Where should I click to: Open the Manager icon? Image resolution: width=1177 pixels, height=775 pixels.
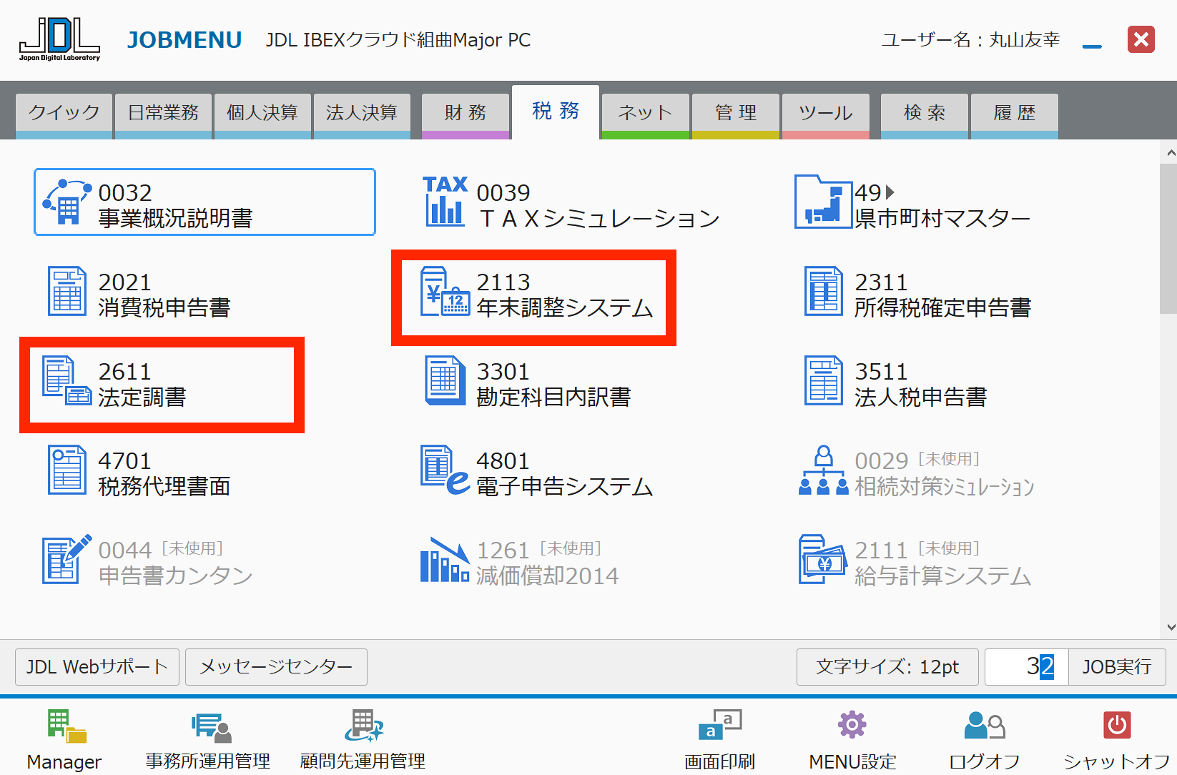coord(67,726)
